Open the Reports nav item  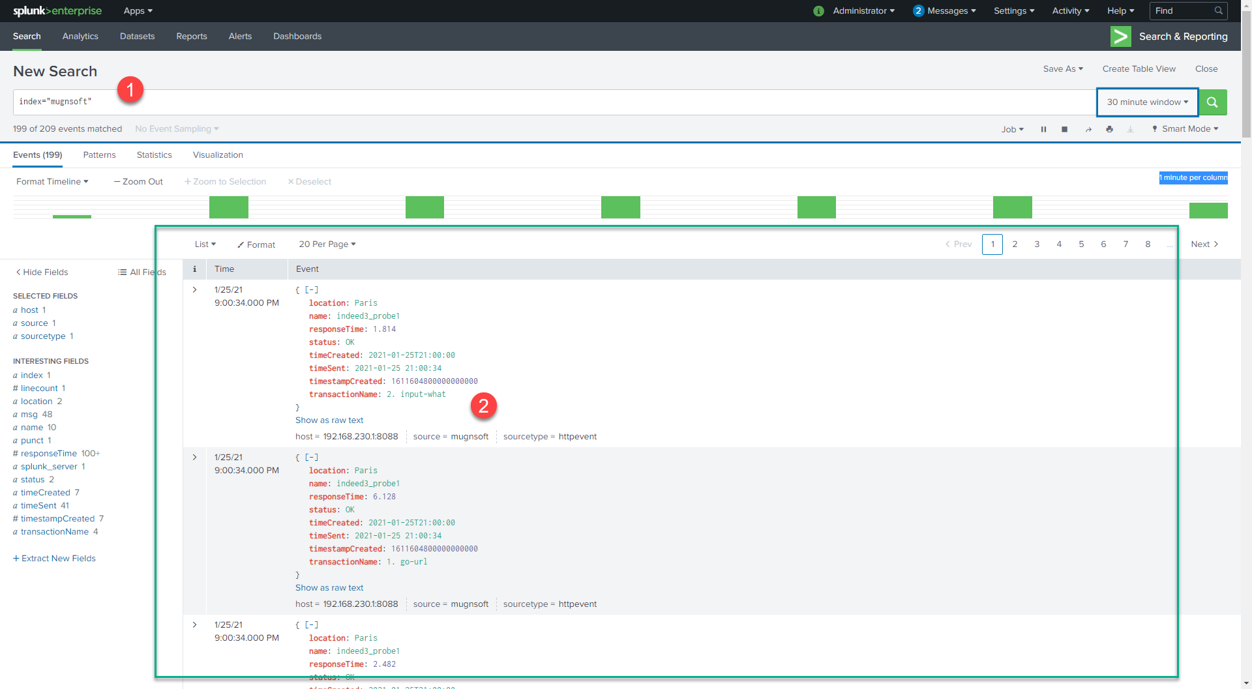192,37
